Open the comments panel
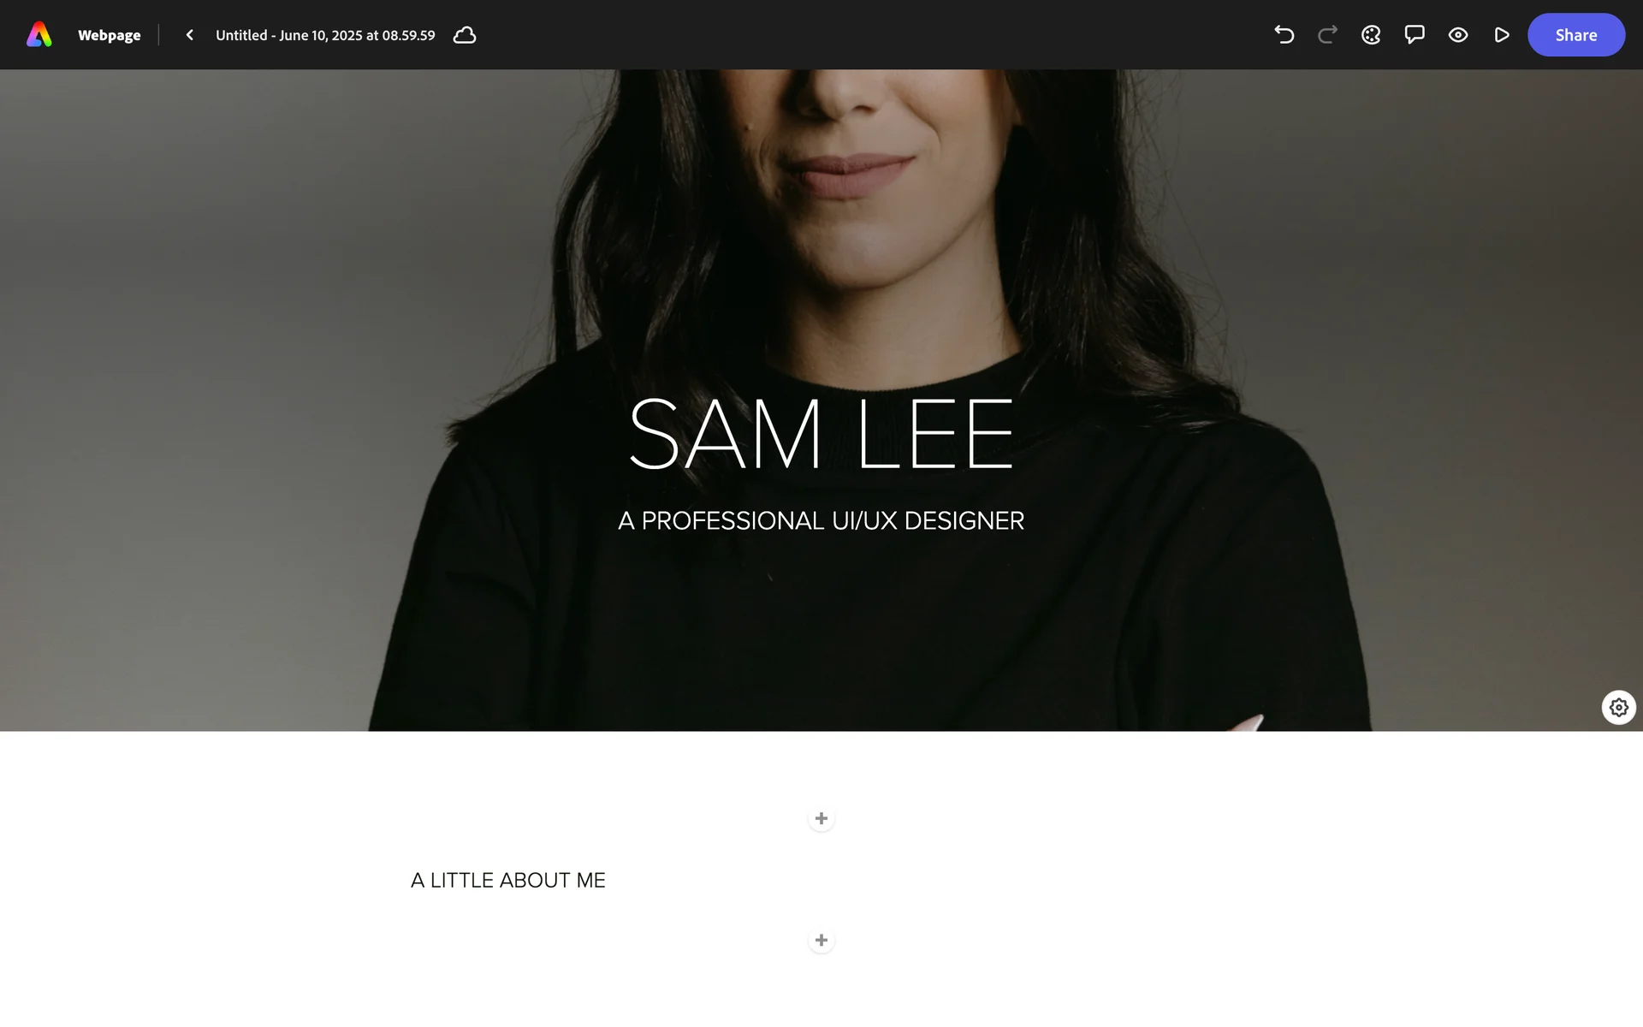This screenshot has height=1027, width=1643. click(1415, 35)
